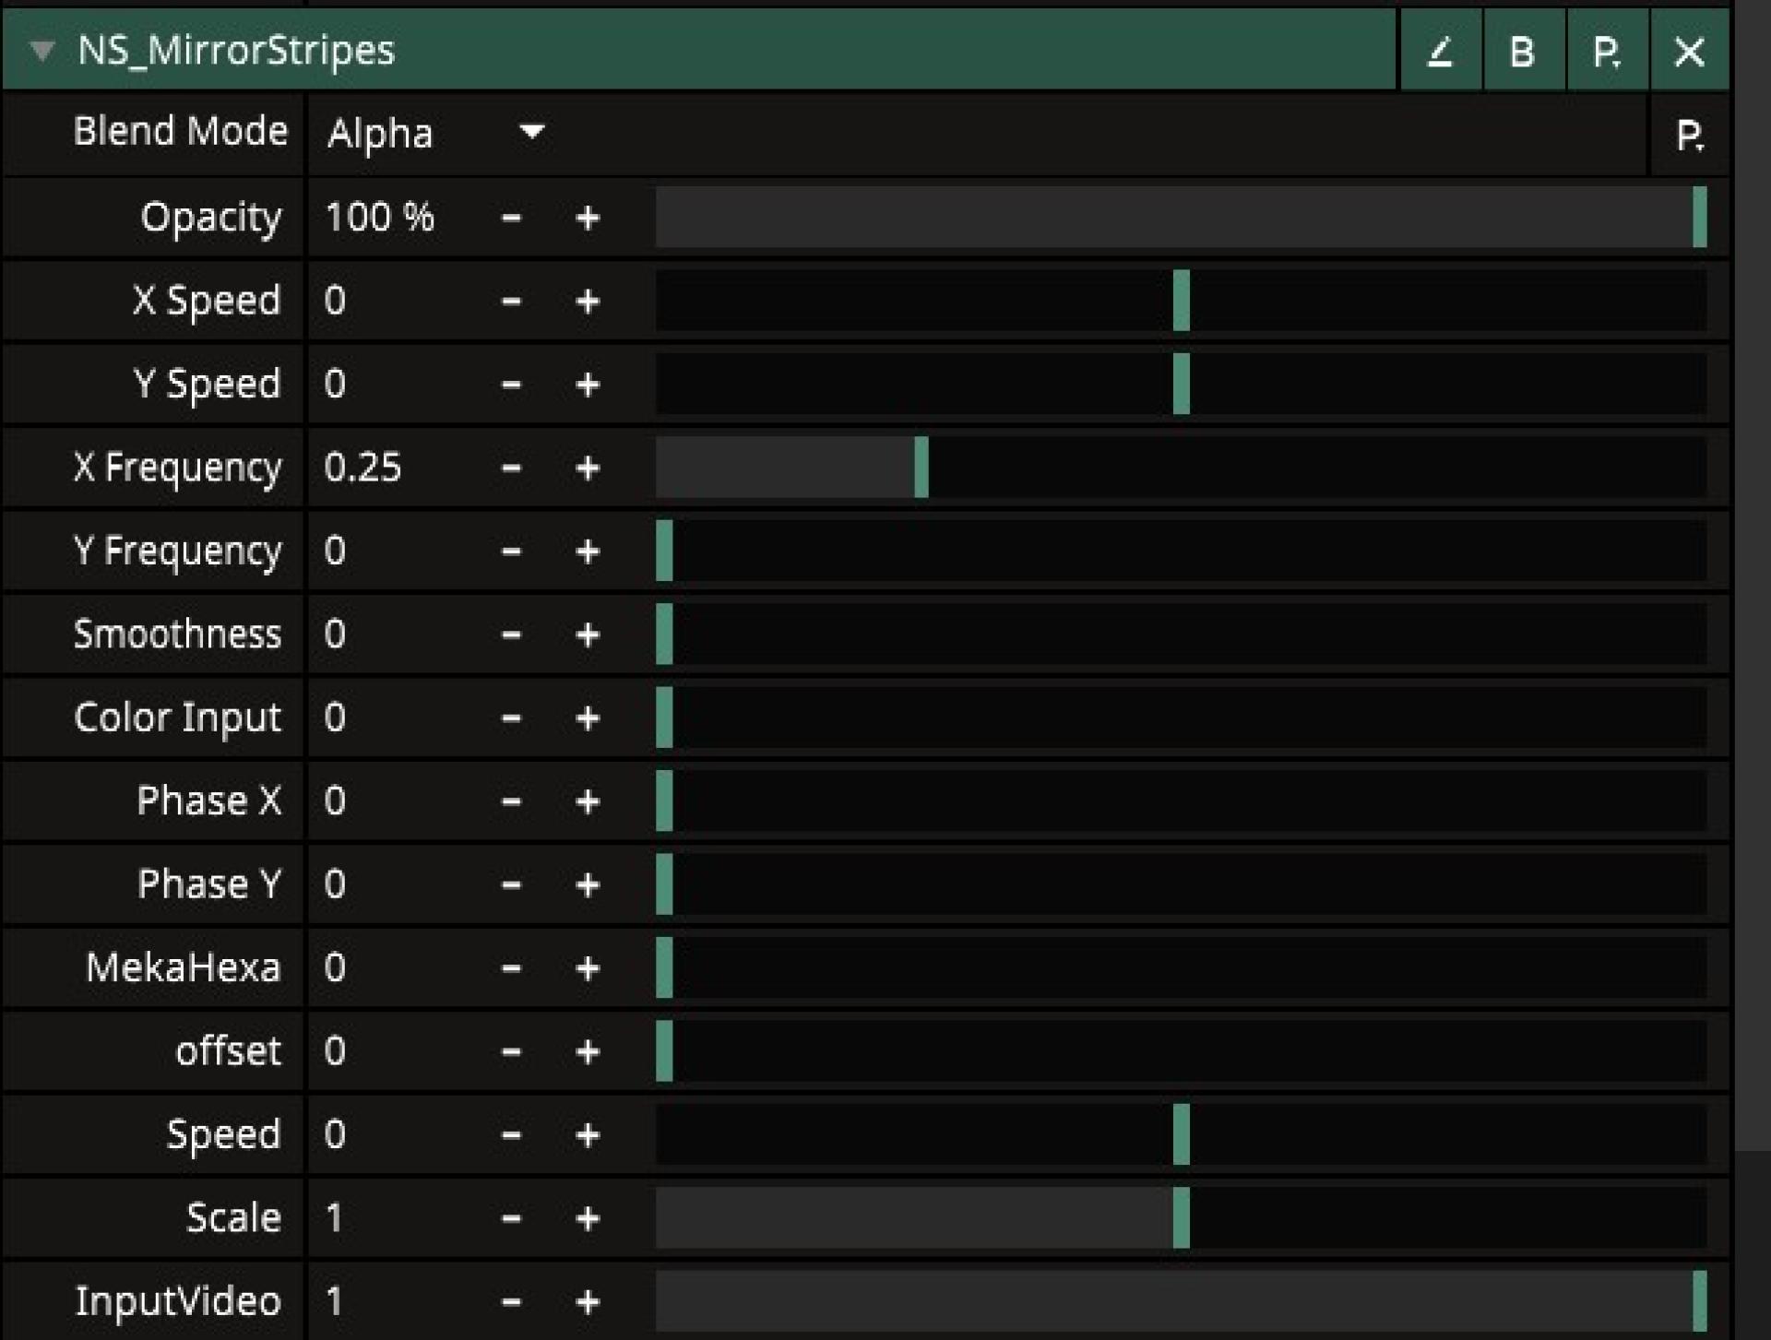Toggle the B bypass button in header
1771x1340 pixels.
pyautogui.click(x=1523, y=52)
